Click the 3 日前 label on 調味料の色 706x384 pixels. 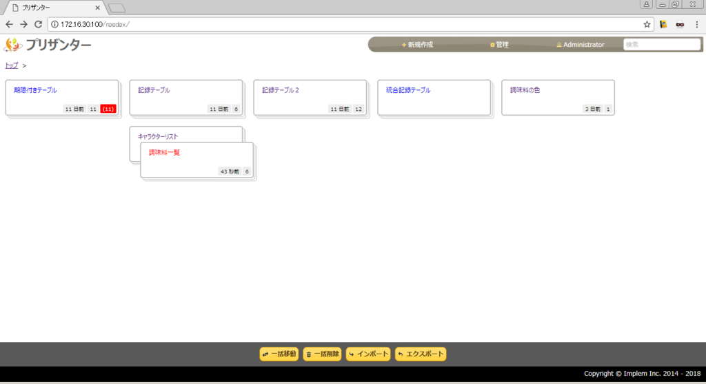(x=592, y=109)
